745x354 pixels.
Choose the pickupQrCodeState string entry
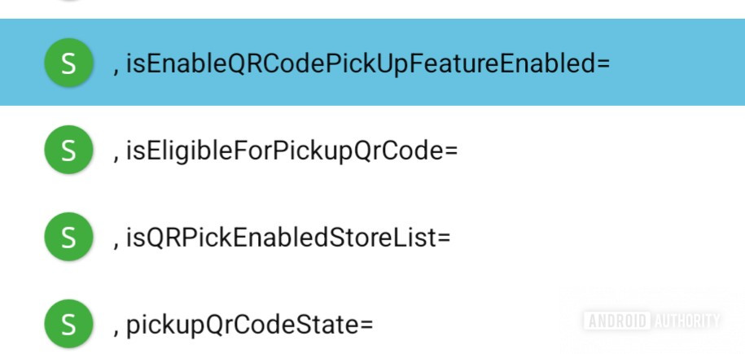click(x=249, y=325)
